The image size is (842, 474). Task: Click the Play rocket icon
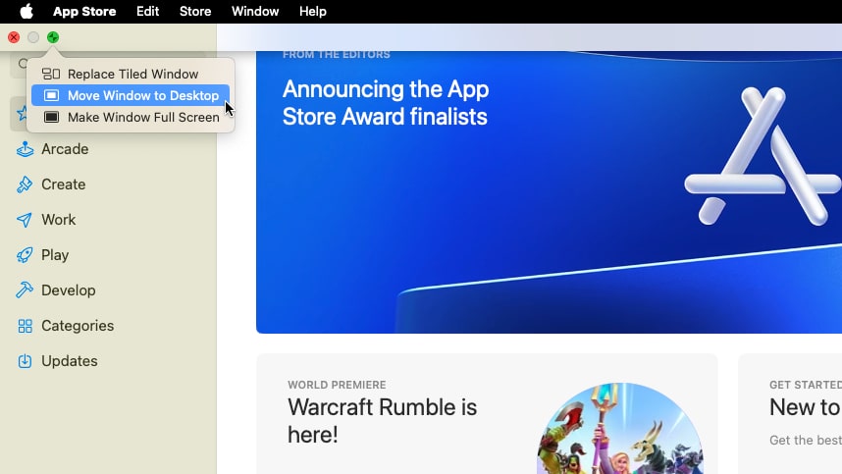coord(25,255)
